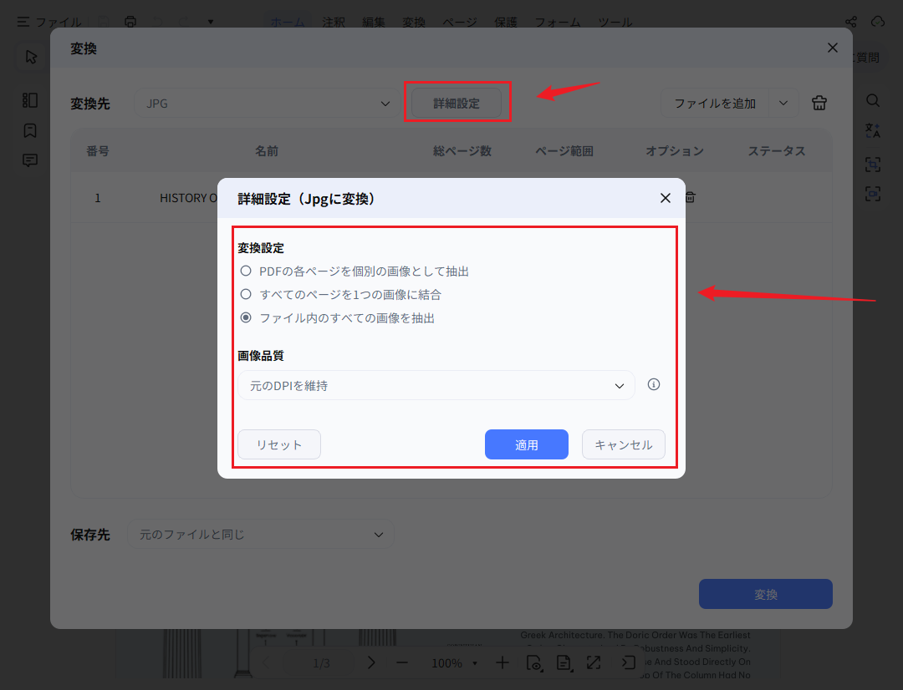Click the search magnifier icon on right
903x690 pixels.
pos(872,100)
